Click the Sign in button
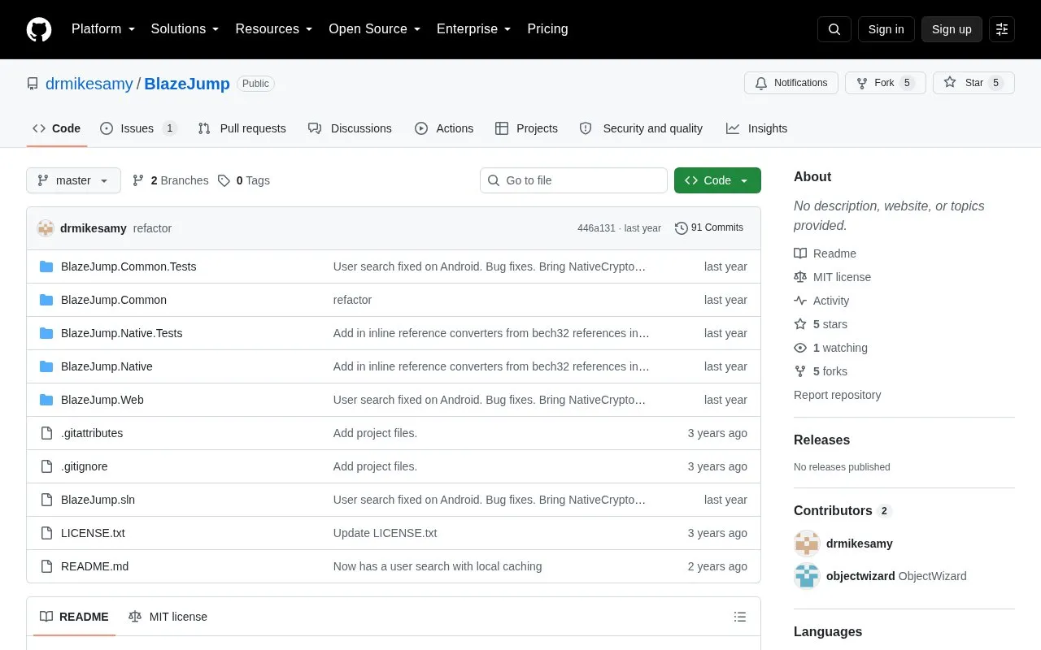 click(x=886, y=29)
